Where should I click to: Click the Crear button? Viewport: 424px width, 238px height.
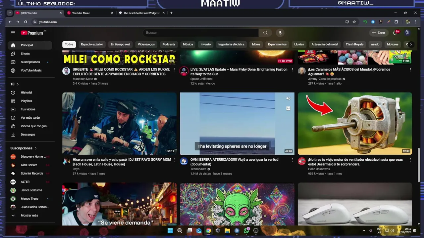click(x=379, y=33)
